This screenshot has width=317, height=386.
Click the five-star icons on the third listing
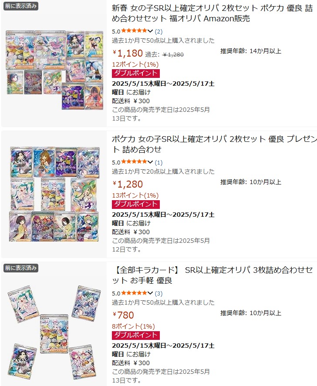(134, 293)
